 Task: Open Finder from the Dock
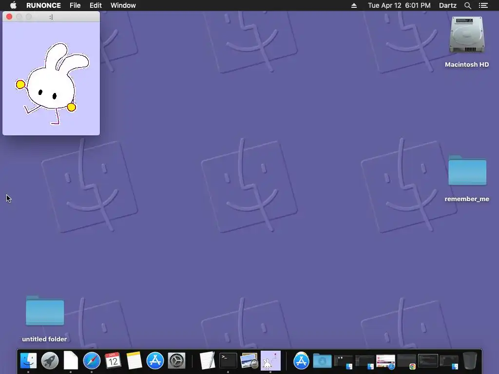point(28,361)
